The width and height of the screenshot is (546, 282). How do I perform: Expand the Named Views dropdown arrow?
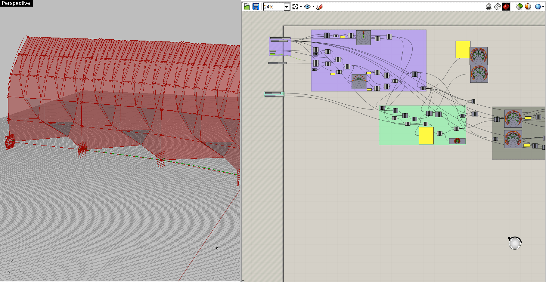(x=313, y=7)
